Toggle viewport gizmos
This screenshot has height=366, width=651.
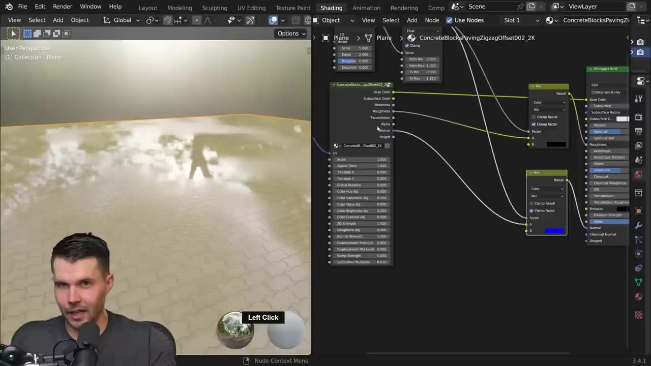(250, 20)
